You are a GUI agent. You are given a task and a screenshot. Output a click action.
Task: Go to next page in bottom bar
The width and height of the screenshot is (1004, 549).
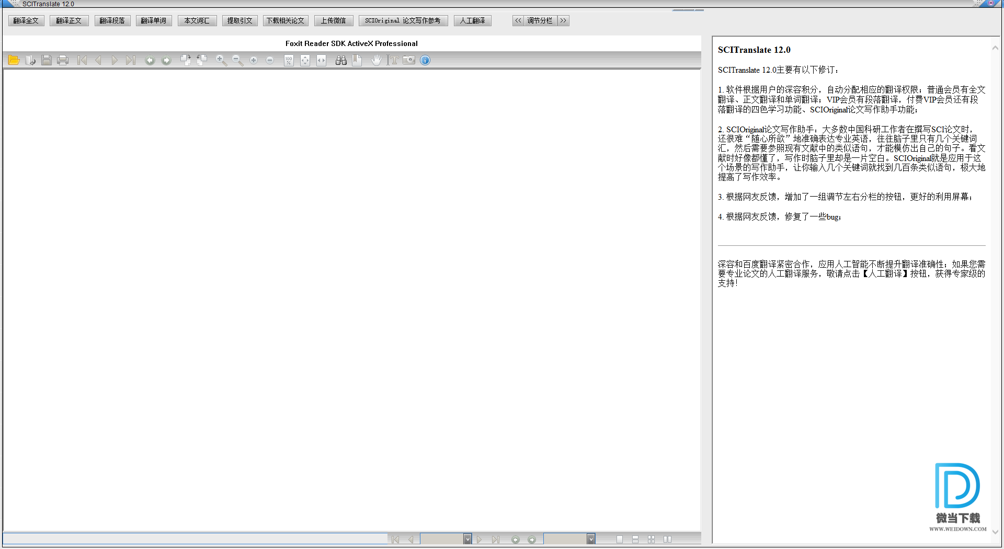pyautogui.click(x=479, y=540)
